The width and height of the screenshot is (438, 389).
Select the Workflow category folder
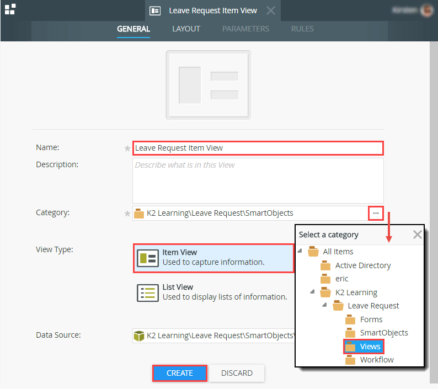pyautogui.click(x=377, y=360)
